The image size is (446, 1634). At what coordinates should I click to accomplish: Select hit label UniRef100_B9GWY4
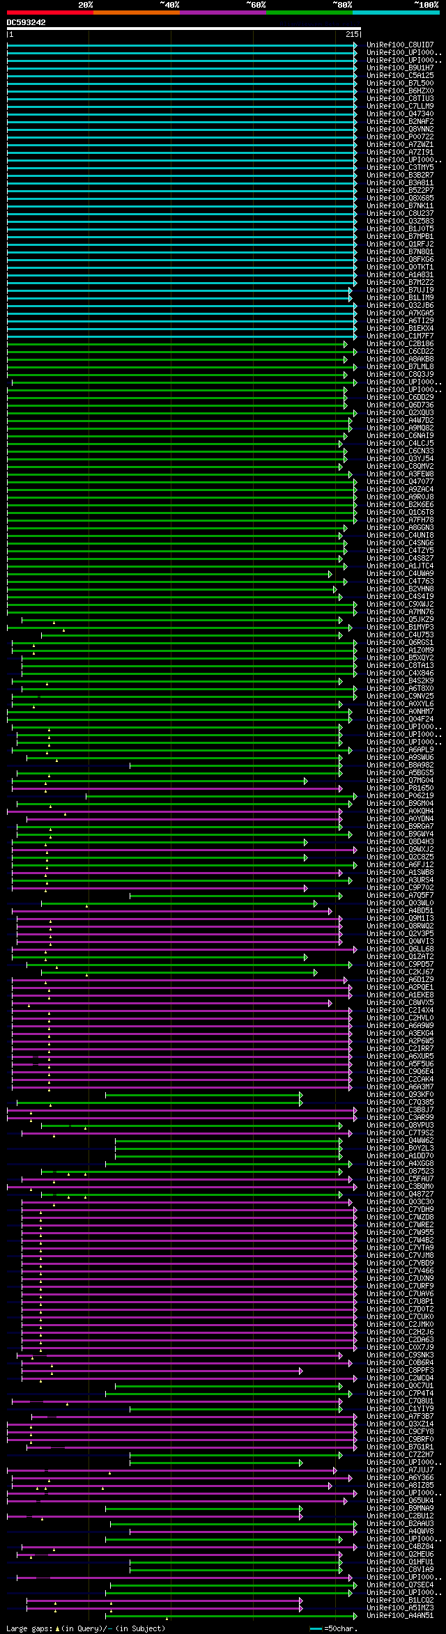(400, 834)
